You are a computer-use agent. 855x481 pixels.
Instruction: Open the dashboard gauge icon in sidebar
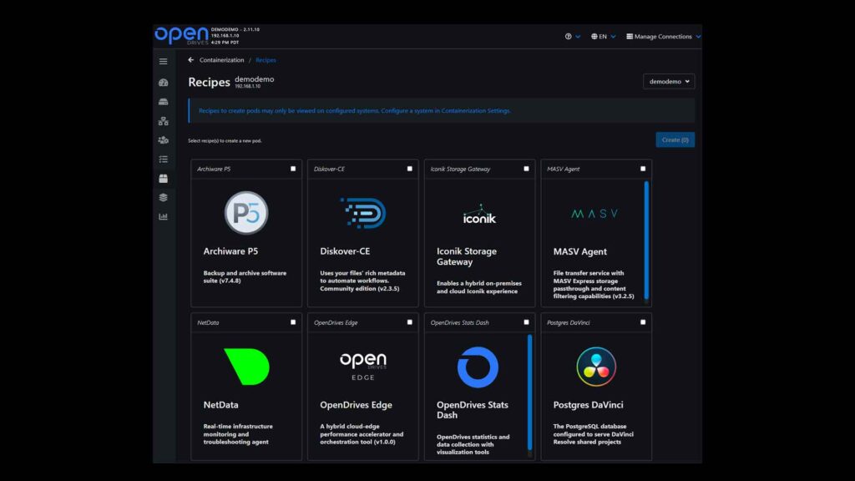click(x=163, y=83)
